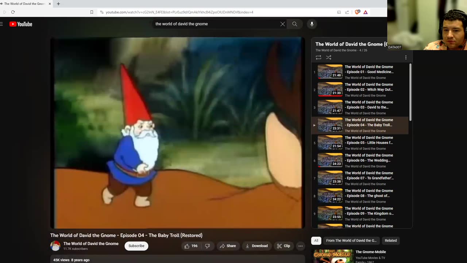Click the browser address bar URL
The height and width of the screenshot is (263, 467).
[x=179, y=12]
